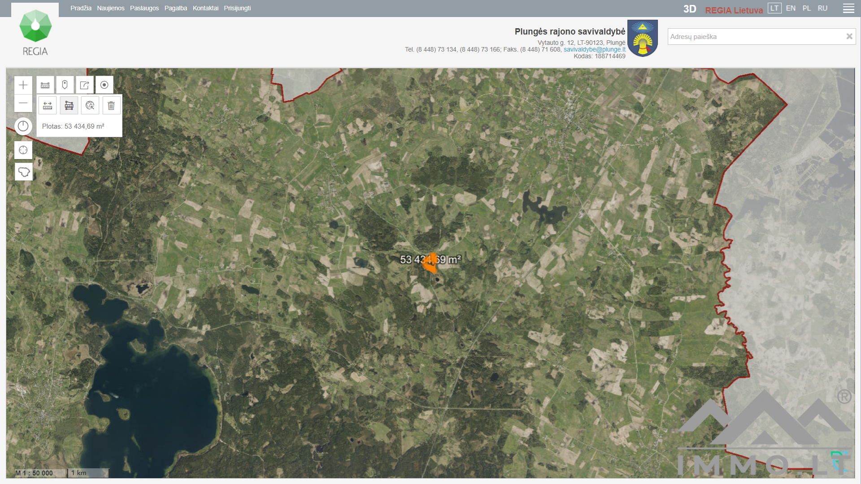Click the share map icon
The width and height of the screenshot is (861, 484).
85,85
